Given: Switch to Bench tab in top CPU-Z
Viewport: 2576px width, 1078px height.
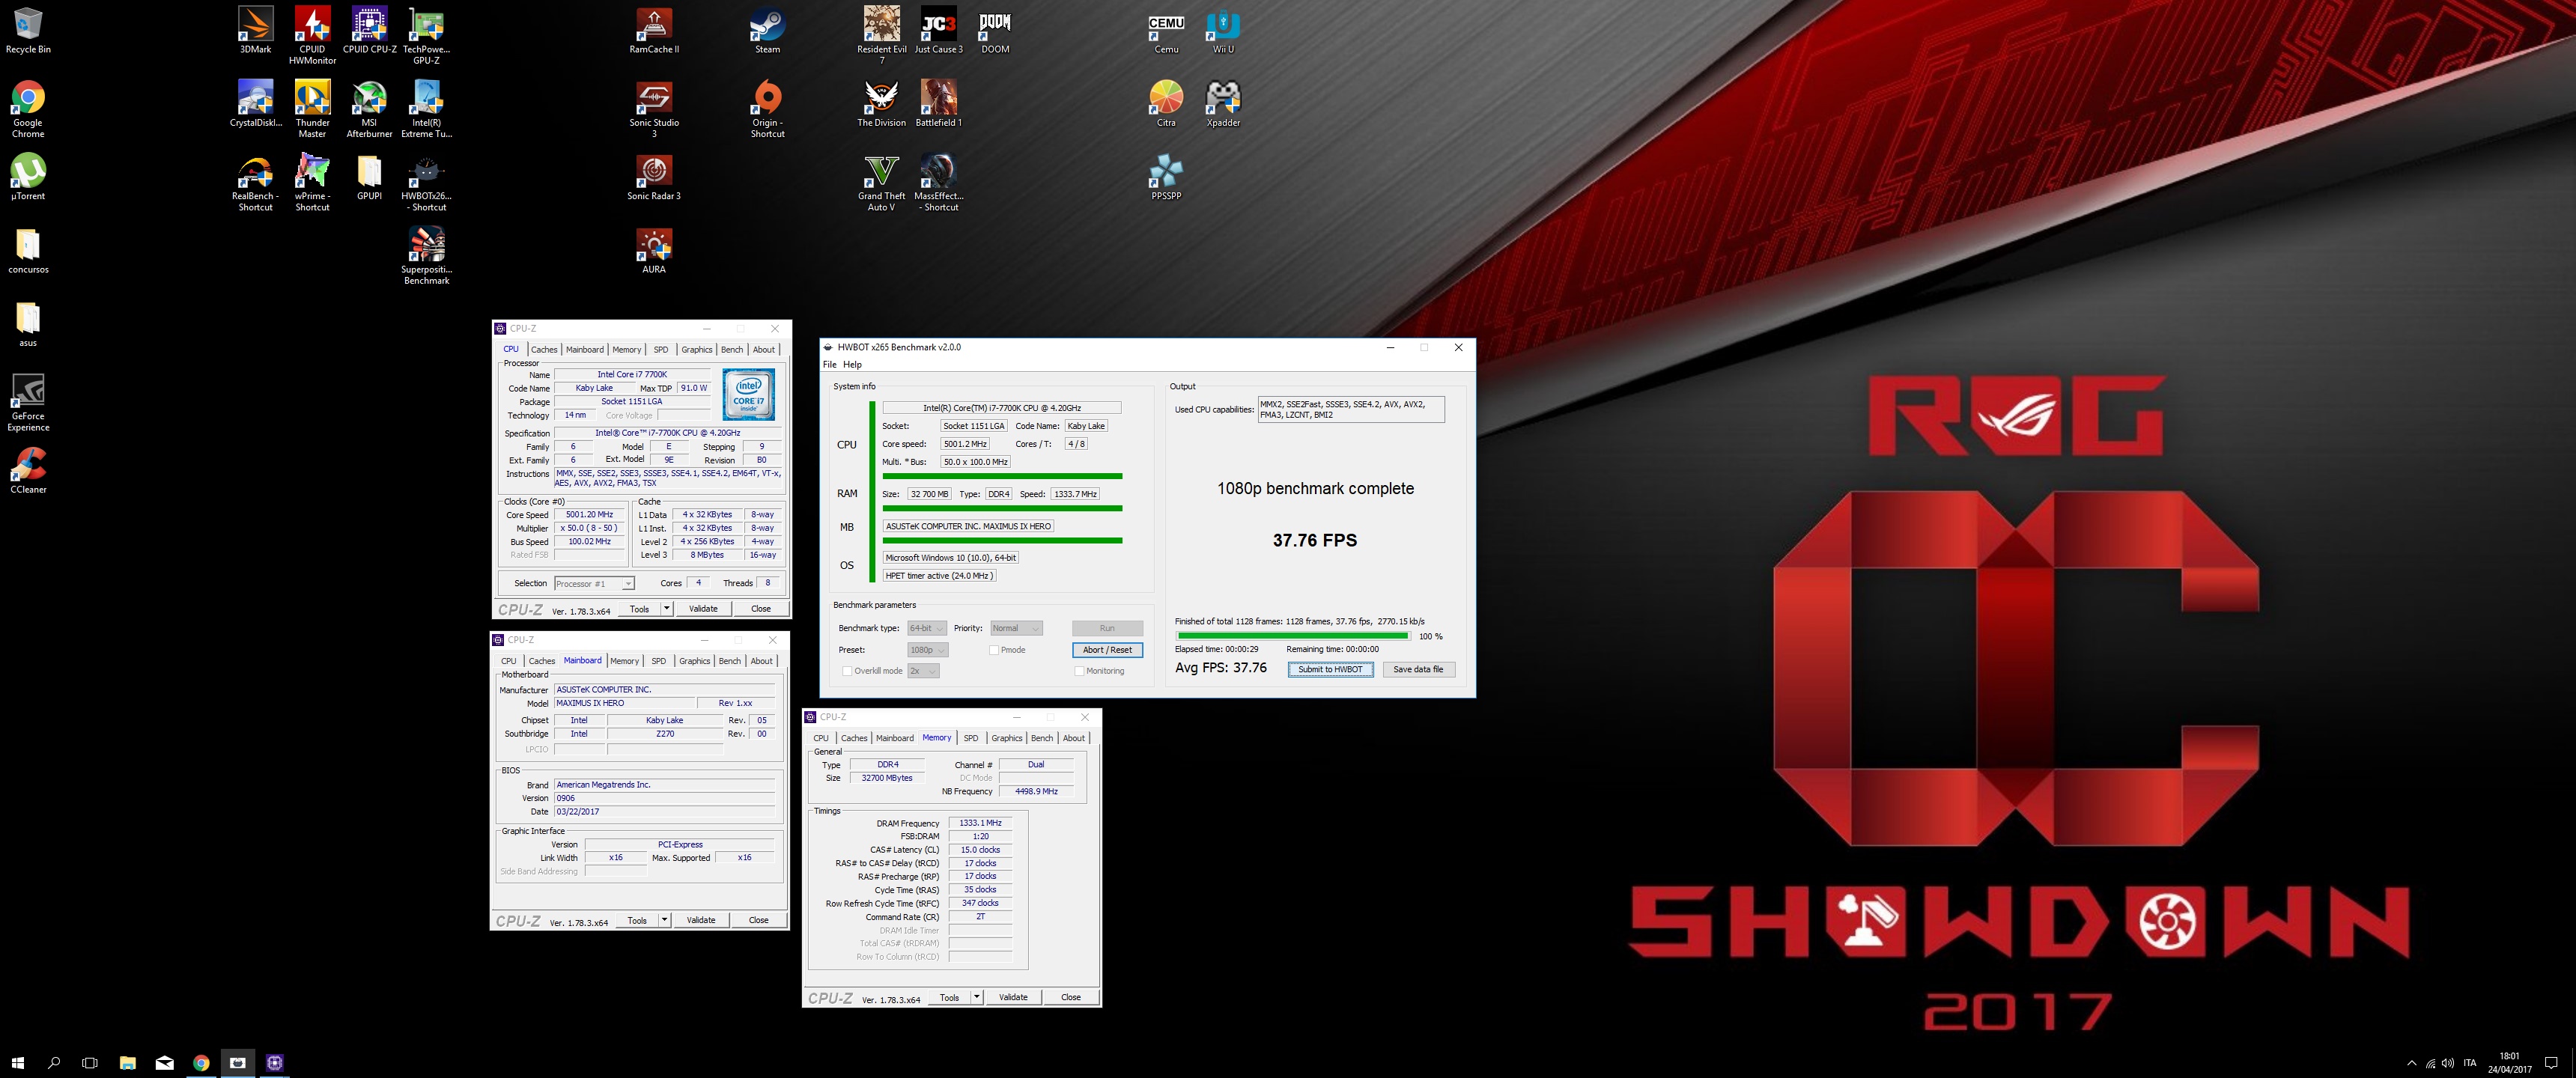Looking at the screenshot, I should click(x=732, y=350).
